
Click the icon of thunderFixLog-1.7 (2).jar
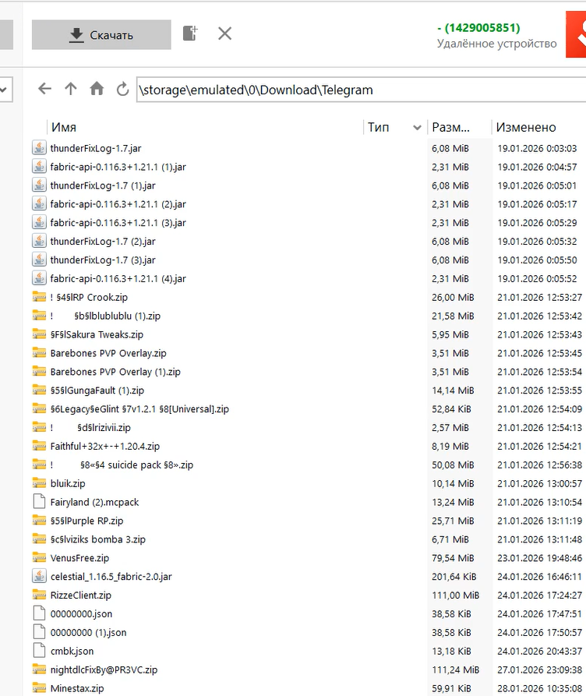[39, 241]
